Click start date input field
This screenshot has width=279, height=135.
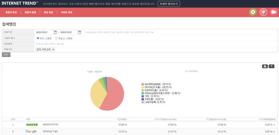pyautogui.click(x=44, y=32)
